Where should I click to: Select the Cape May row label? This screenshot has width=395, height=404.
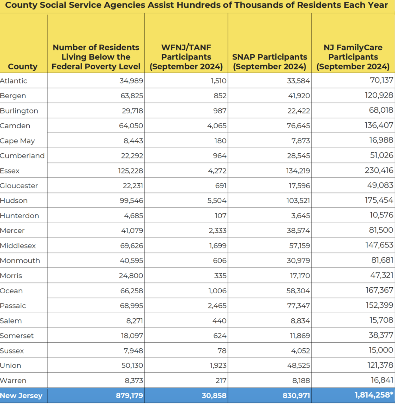click(18, 141)
